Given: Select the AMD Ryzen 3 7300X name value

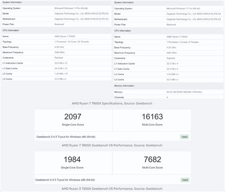Looking at the screenshot, I should tap(177, 37).
